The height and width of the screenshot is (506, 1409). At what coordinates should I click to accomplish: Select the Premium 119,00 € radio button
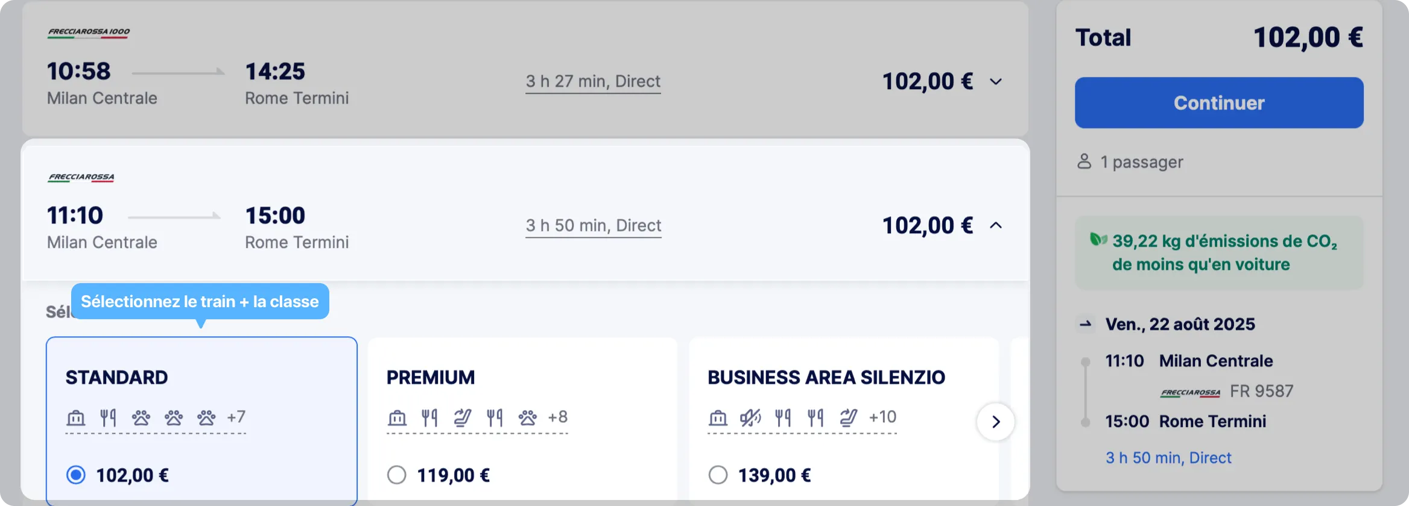(397, 475)
